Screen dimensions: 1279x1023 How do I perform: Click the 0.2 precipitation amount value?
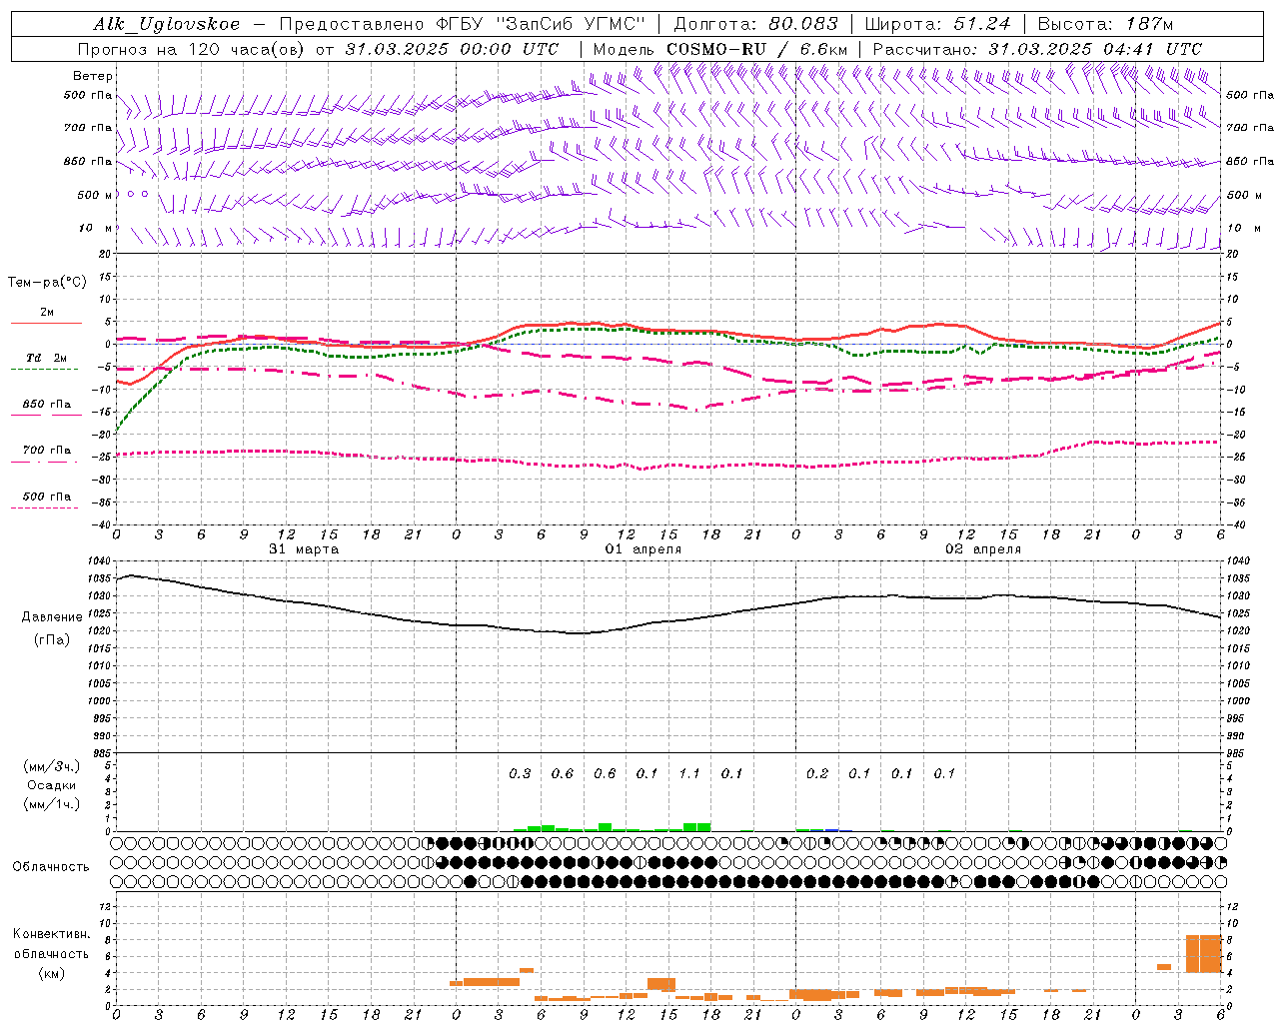(817, 773)
